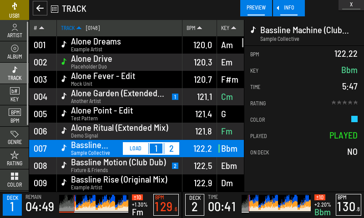Click PLAYED status value in info panel
Image resolution: width=364 pixels, height=218 pixels.
pyautogui.click(x=344, y=135)
